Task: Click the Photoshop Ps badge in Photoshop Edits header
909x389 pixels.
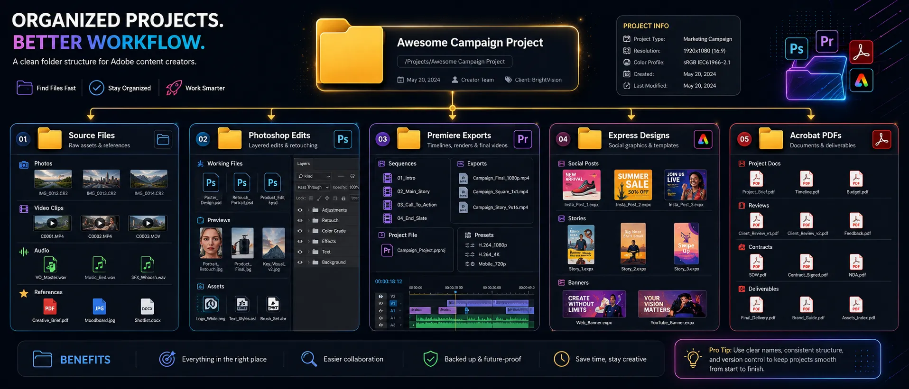Action: 343,139
